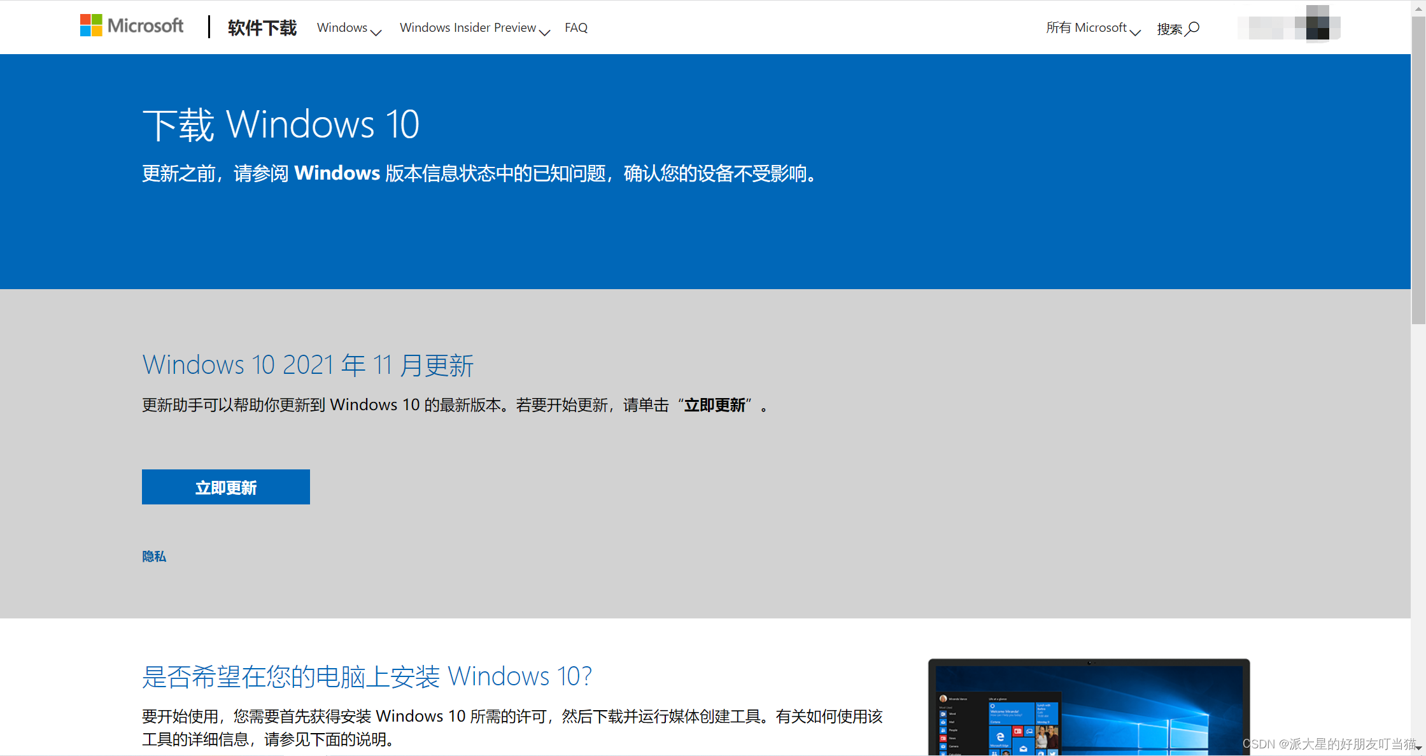The width and height of the screenshot is (1426, 756).
Task: Open the search magnifier icon
Action: (x=1193, y=29)
